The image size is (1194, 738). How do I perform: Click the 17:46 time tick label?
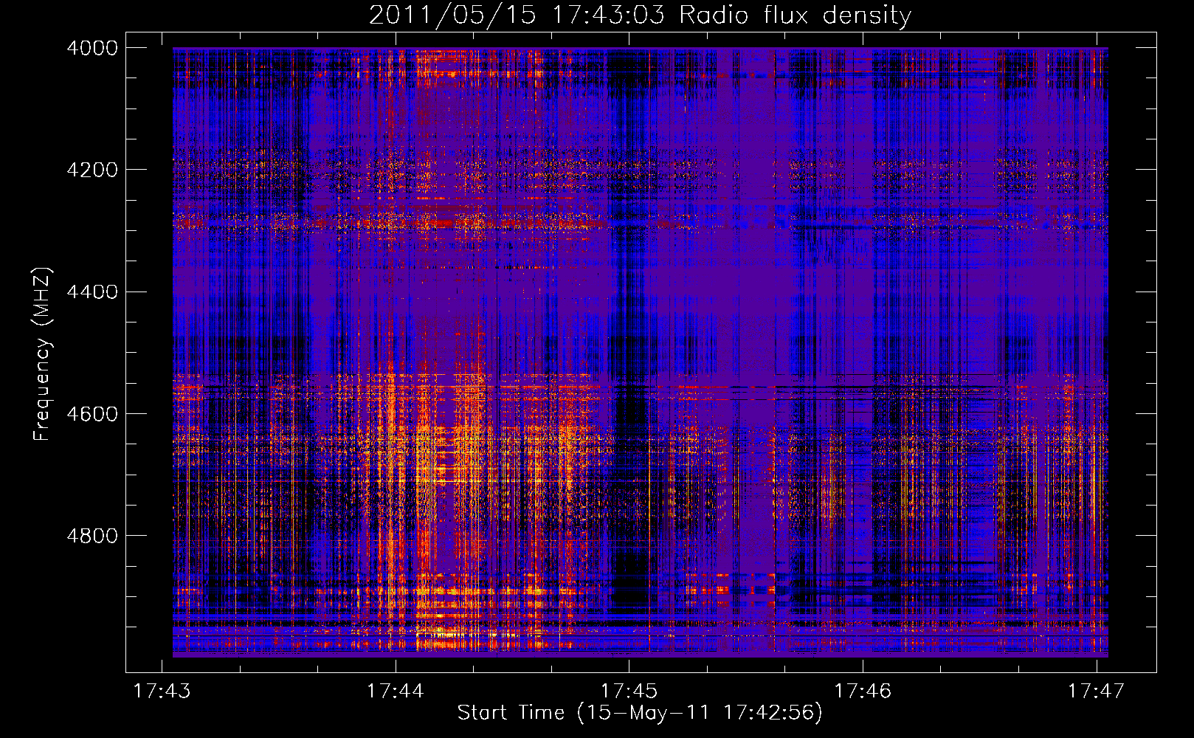[863, 691]
